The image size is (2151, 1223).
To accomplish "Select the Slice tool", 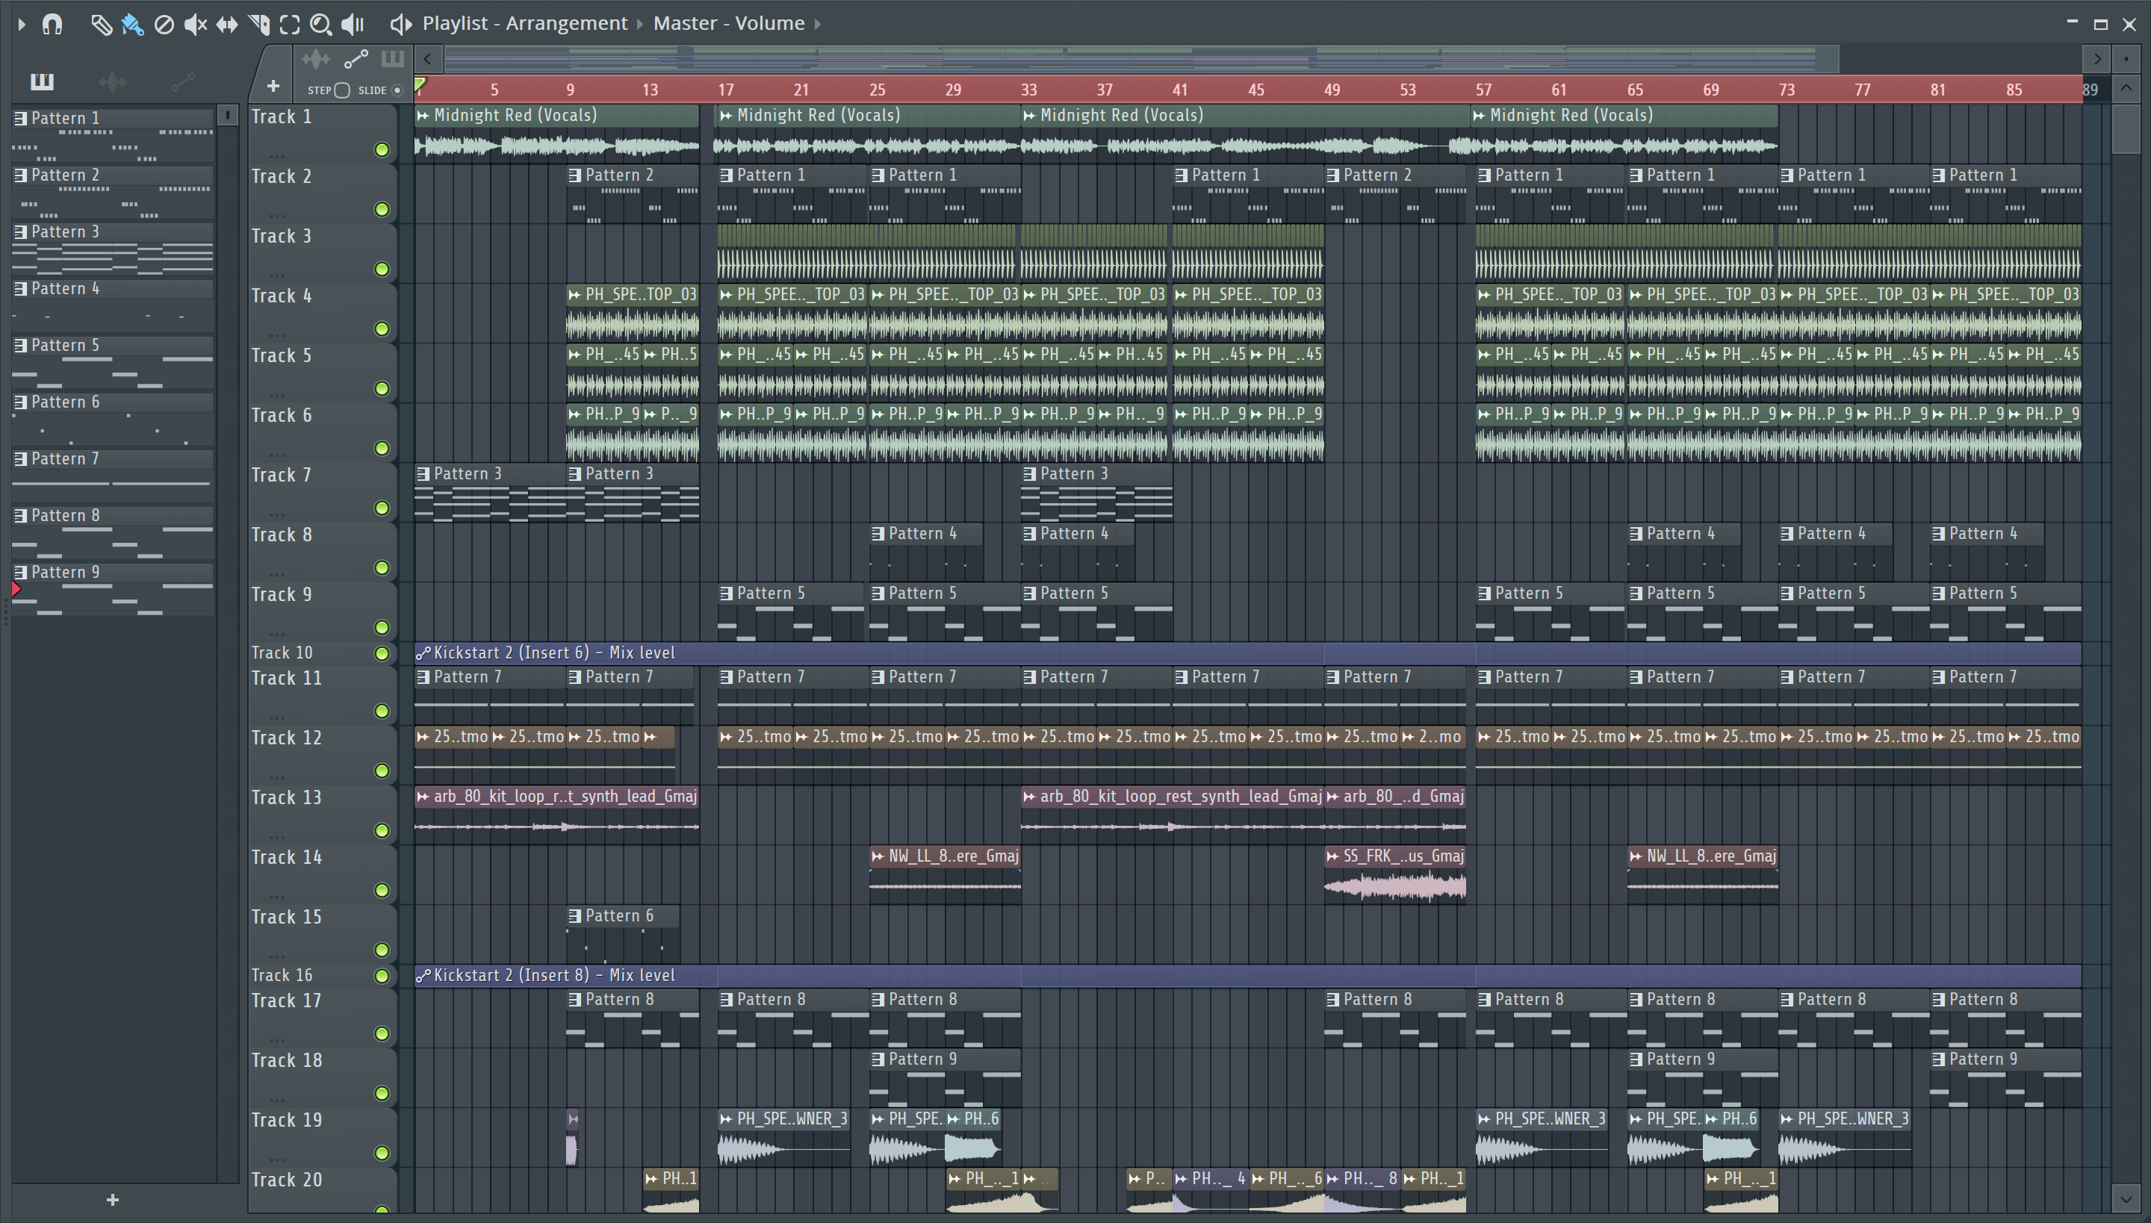I will [x=258, y=25].
